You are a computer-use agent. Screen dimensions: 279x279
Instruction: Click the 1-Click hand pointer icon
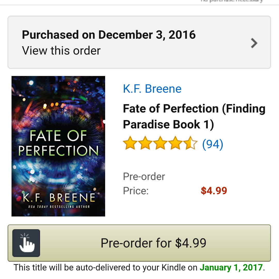tap(26, 243)
